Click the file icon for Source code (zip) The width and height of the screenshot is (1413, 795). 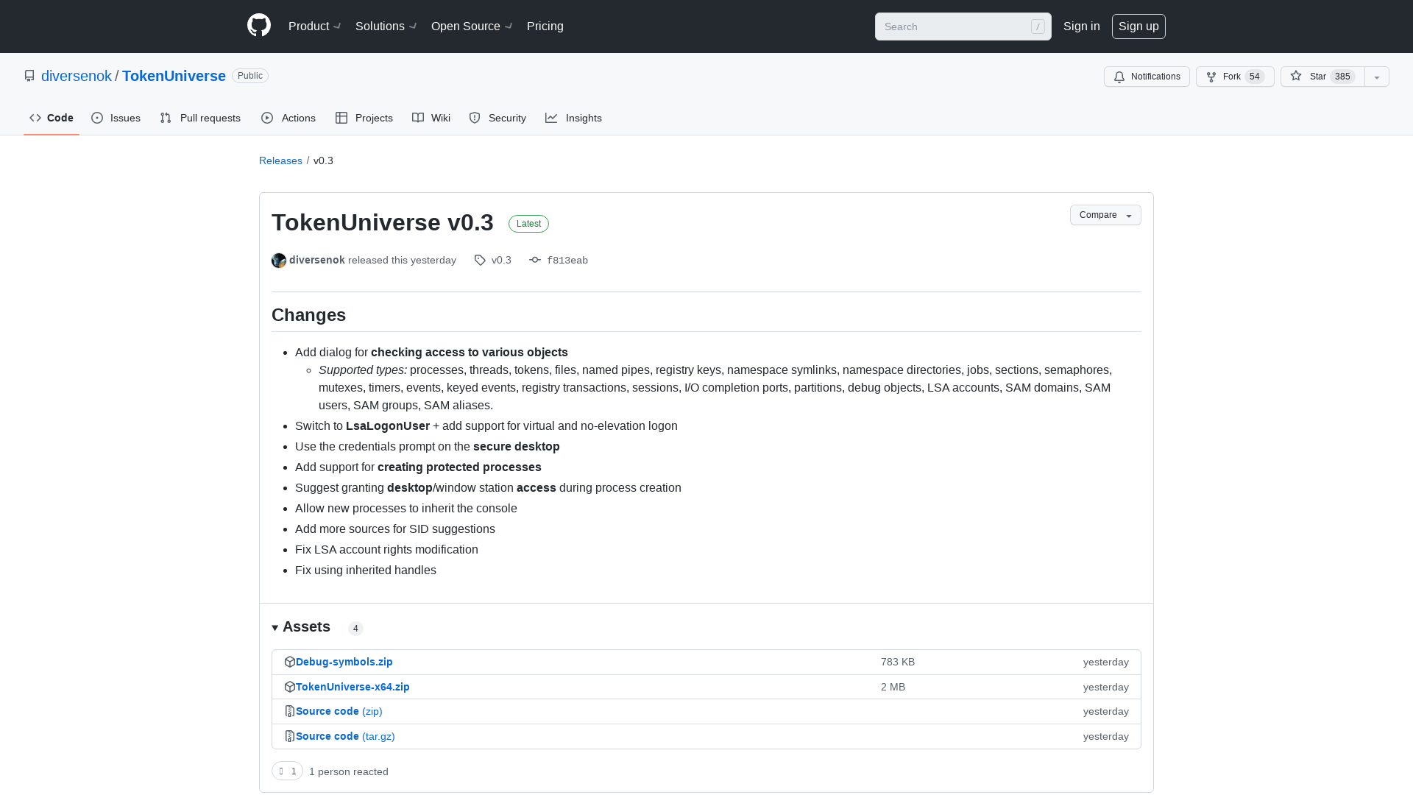coord(290,711)
